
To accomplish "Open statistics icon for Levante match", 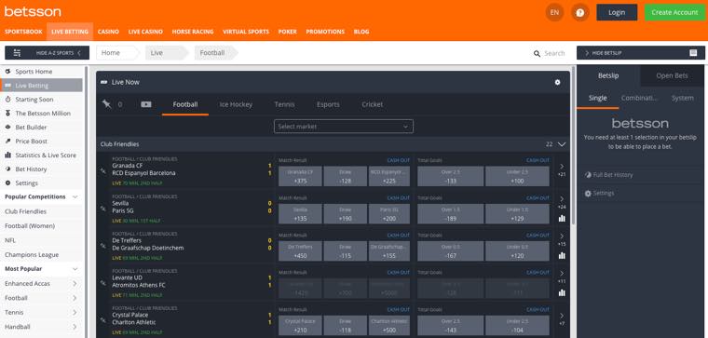I will 562,292.
